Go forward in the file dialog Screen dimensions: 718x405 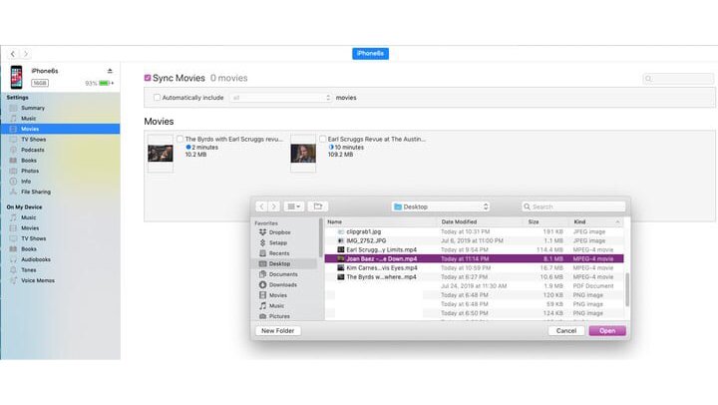tap(274, 206)
